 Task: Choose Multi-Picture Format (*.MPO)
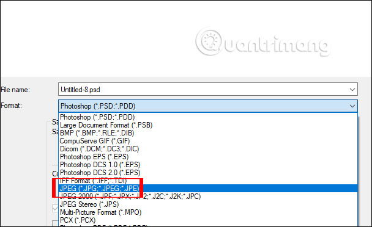click(208, 212)
